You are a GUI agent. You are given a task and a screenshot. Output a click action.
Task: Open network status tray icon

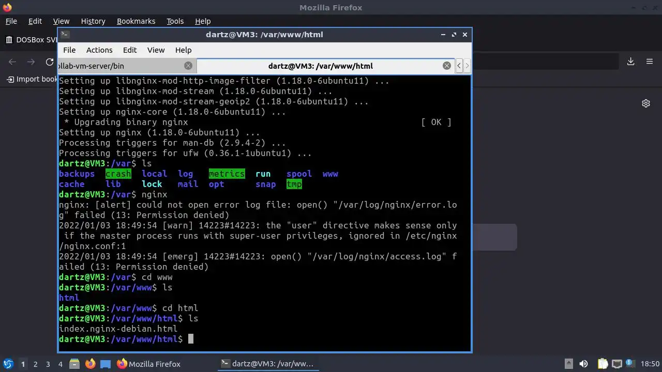pyautogui.click(x=616, y=364)
